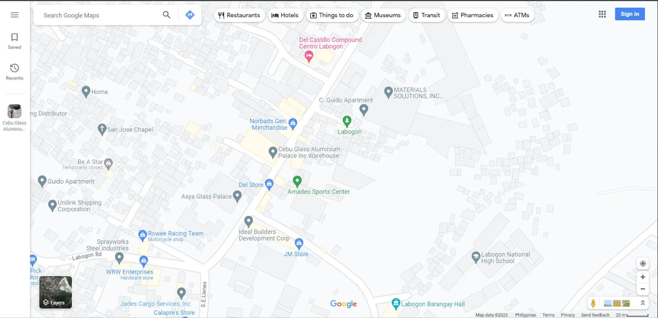Zoom out with the minus button
Image resolution: width=658 pixels, height=318 pixels.
pyautogui.click(x=643, y=289)
